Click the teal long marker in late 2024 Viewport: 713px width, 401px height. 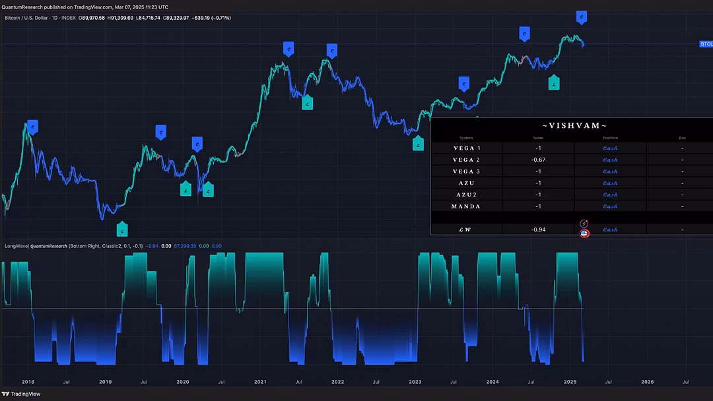(554, 82)
